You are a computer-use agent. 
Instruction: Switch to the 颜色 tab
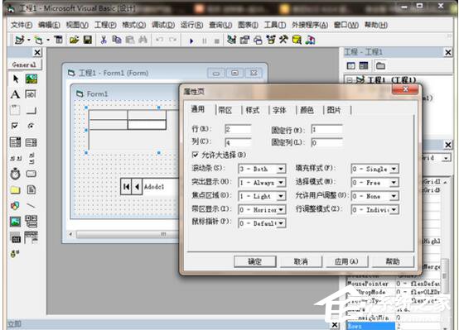tap(307, 110)
